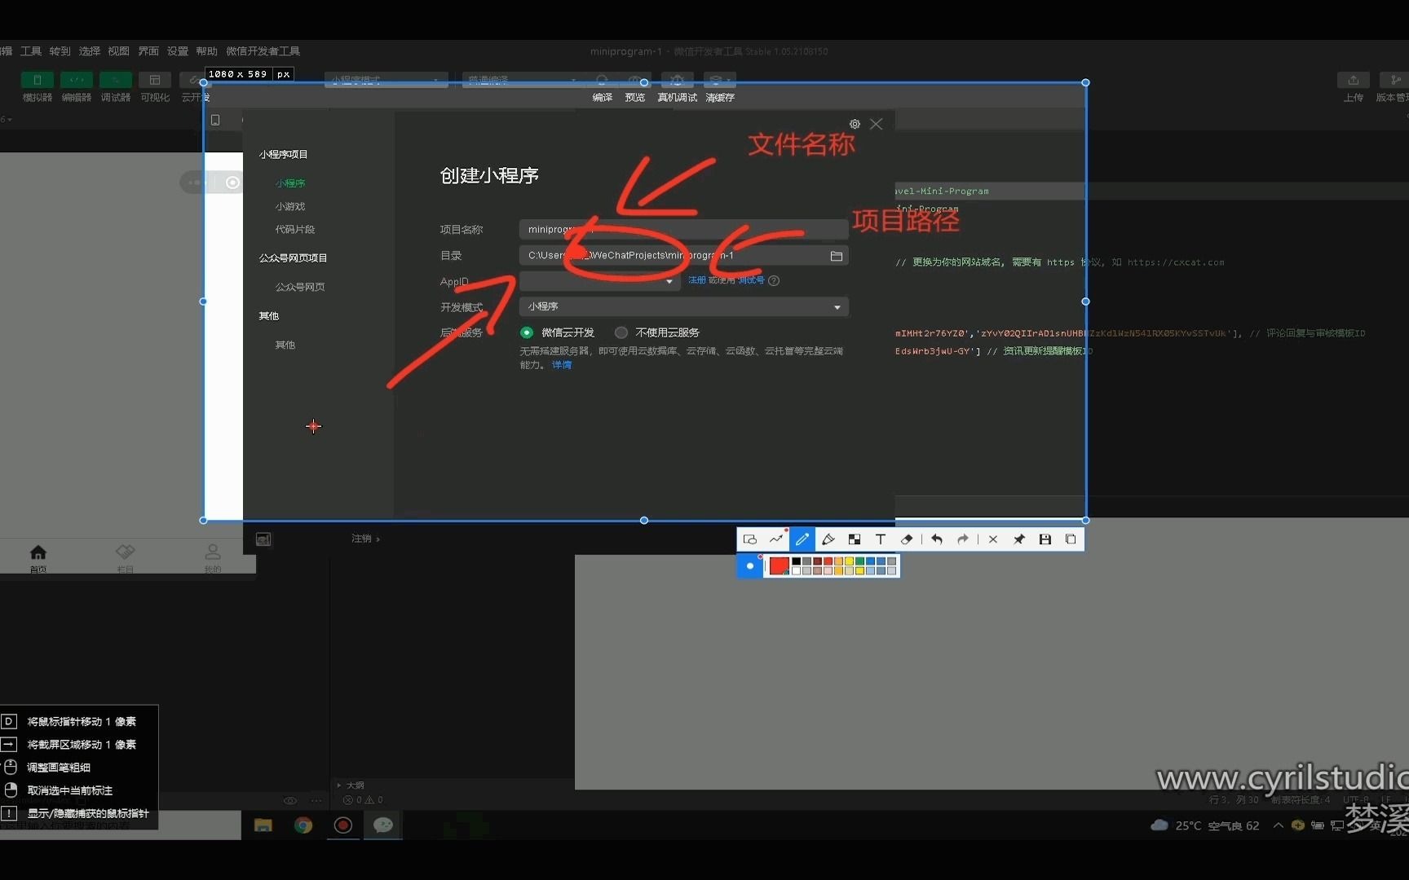Open the large red current color picker
Image resolution: width=1409 pixels, height=880 pixels.
[x=779, y=565]
